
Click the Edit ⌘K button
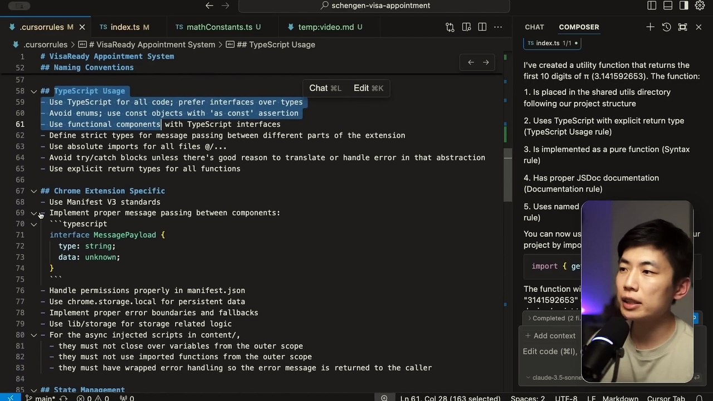(x=368, y=88)
